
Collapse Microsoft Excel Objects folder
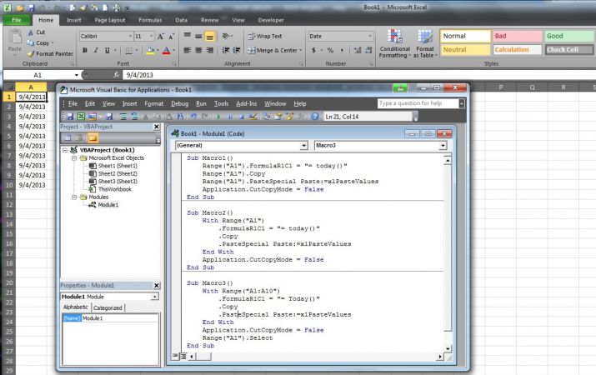pos(74,157)
